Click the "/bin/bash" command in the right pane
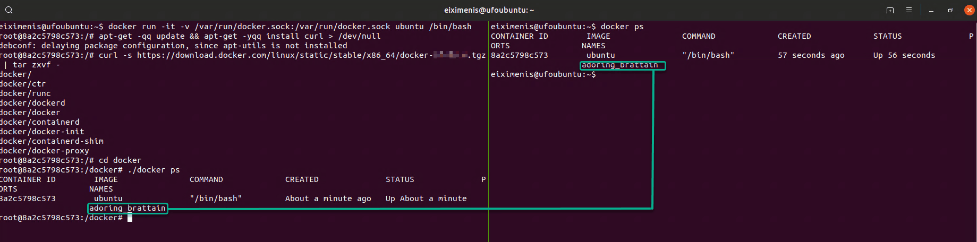Image resolution: width=977 pixels, height=242 pixels. pyautogui.click(x=708, y=55)
